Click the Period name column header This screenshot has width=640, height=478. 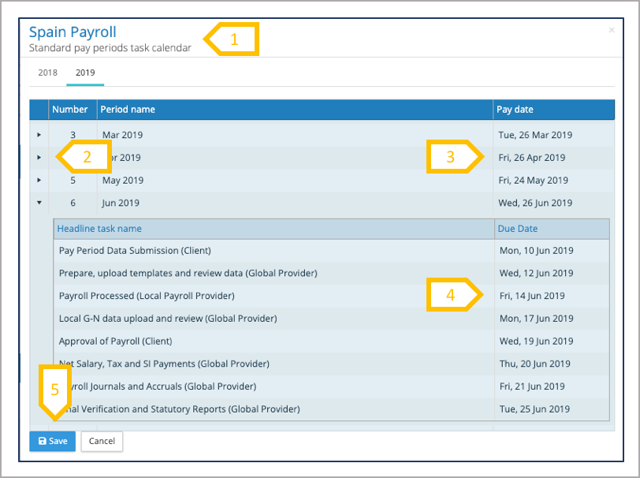(x=128, y=110)
